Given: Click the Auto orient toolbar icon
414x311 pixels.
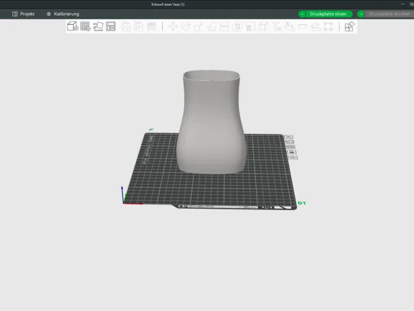Looking at the screenshot, I should [98, 26].
